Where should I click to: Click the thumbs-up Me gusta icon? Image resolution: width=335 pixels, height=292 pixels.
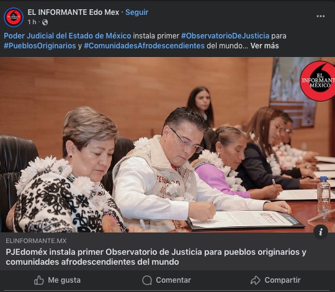pyautogui.click(x=39, y=280)
